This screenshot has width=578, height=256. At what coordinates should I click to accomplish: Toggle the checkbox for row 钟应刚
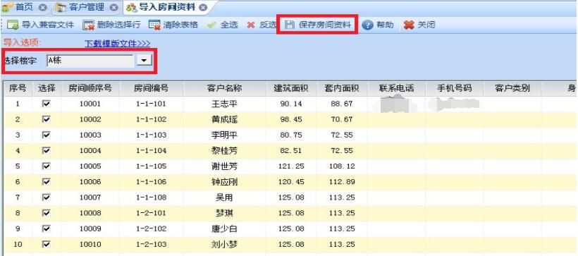tap(47, 182)
